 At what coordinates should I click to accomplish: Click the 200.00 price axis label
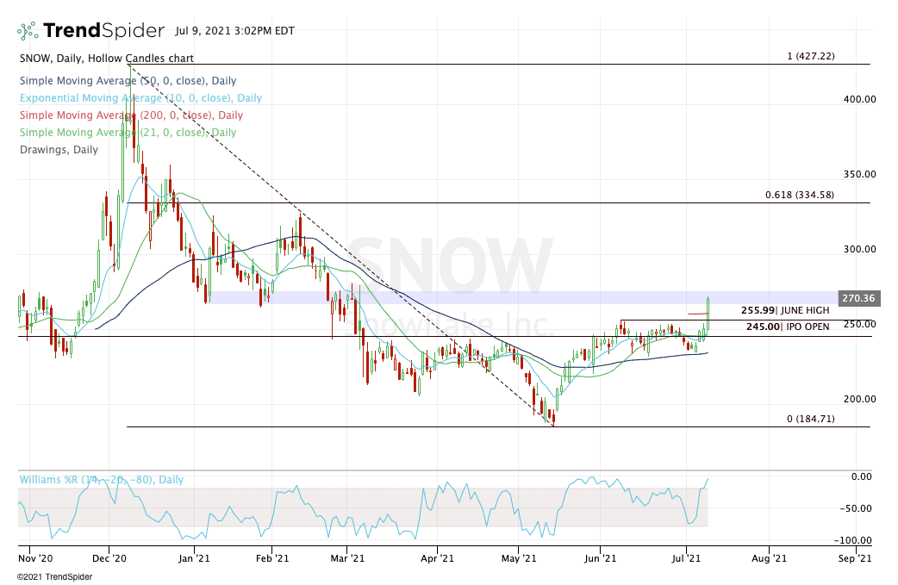859,399
